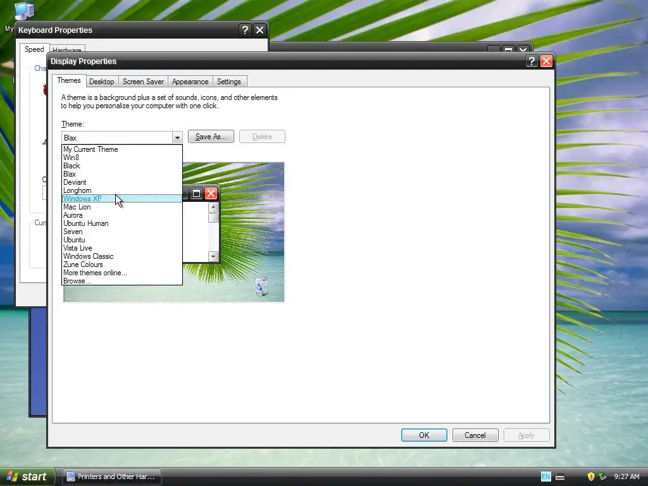The height and width of the screenshot is (486, 648).
Task: Click the EN language indicator in tray
Action: 545,477
